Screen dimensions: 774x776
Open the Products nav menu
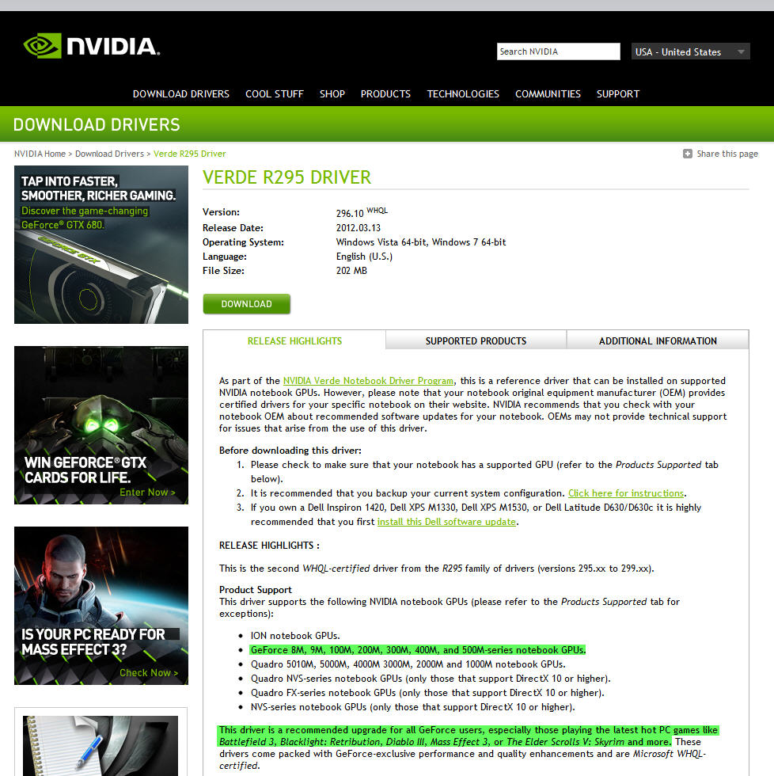tap(385, 94)
